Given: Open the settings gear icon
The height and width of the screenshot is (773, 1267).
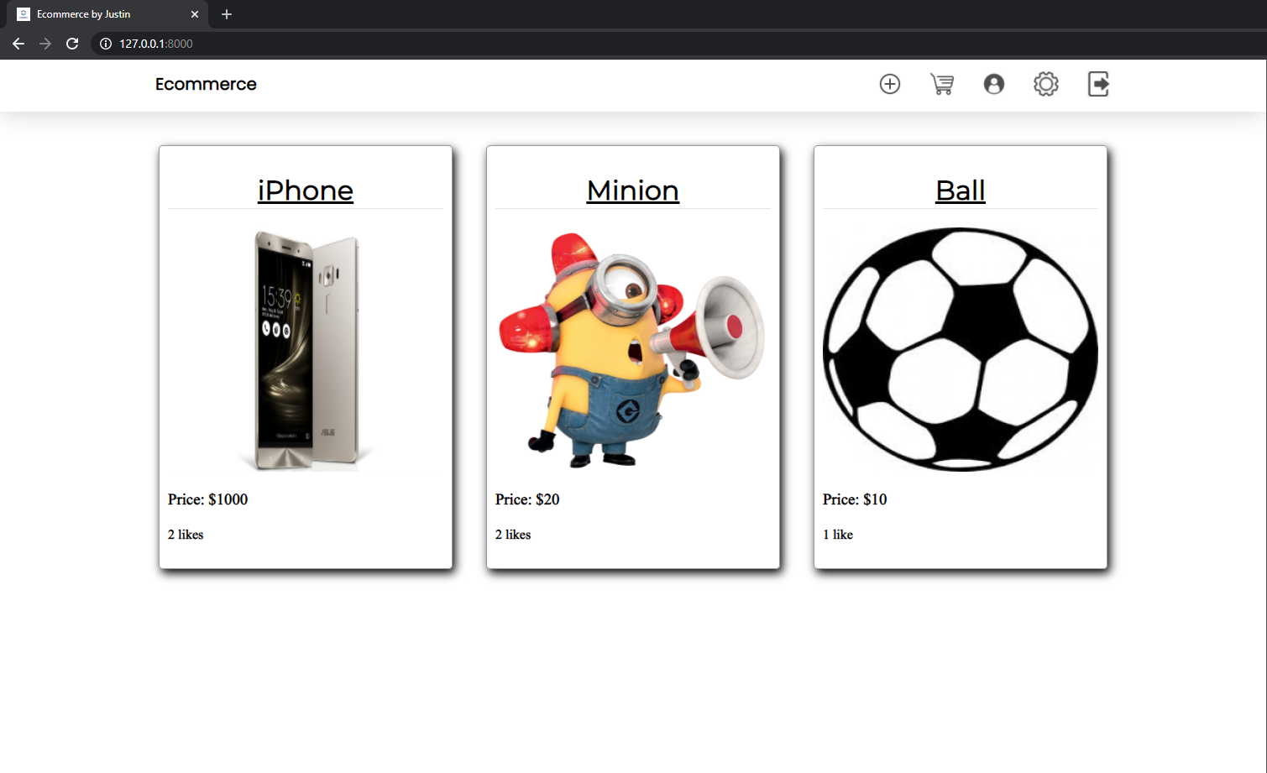Looking at the screenshot, I should pyautogui.click(x=1046, y=84).
